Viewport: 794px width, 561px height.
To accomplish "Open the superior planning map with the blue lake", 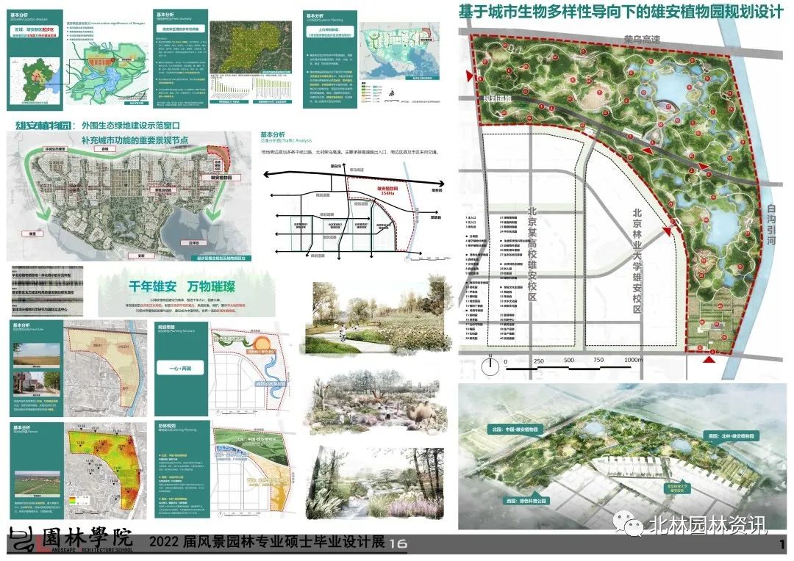I will click(x=399, y=53).
